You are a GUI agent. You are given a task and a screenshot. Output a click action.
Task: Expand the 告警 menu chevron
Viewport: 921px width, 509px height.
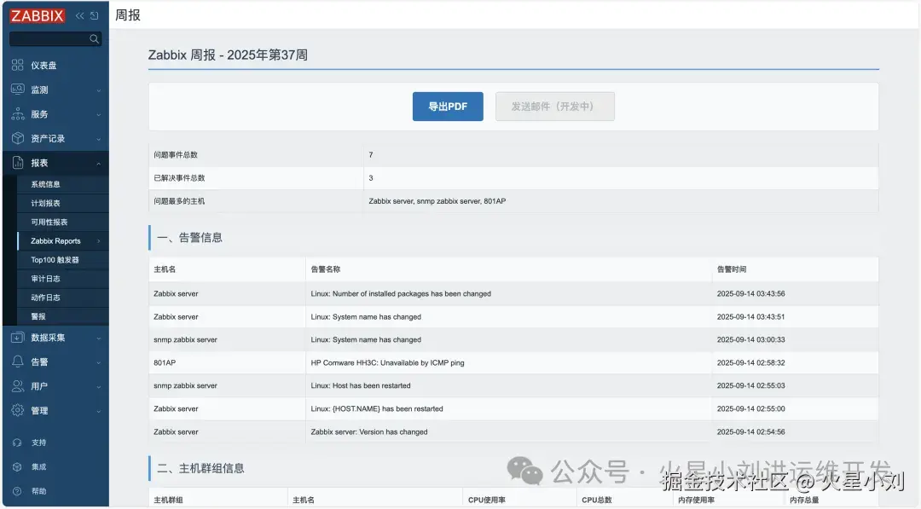coord(99,363)
